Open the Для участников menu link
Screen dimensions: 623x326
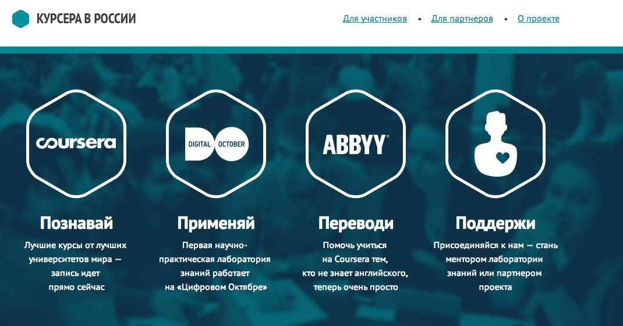click(375, 19)
